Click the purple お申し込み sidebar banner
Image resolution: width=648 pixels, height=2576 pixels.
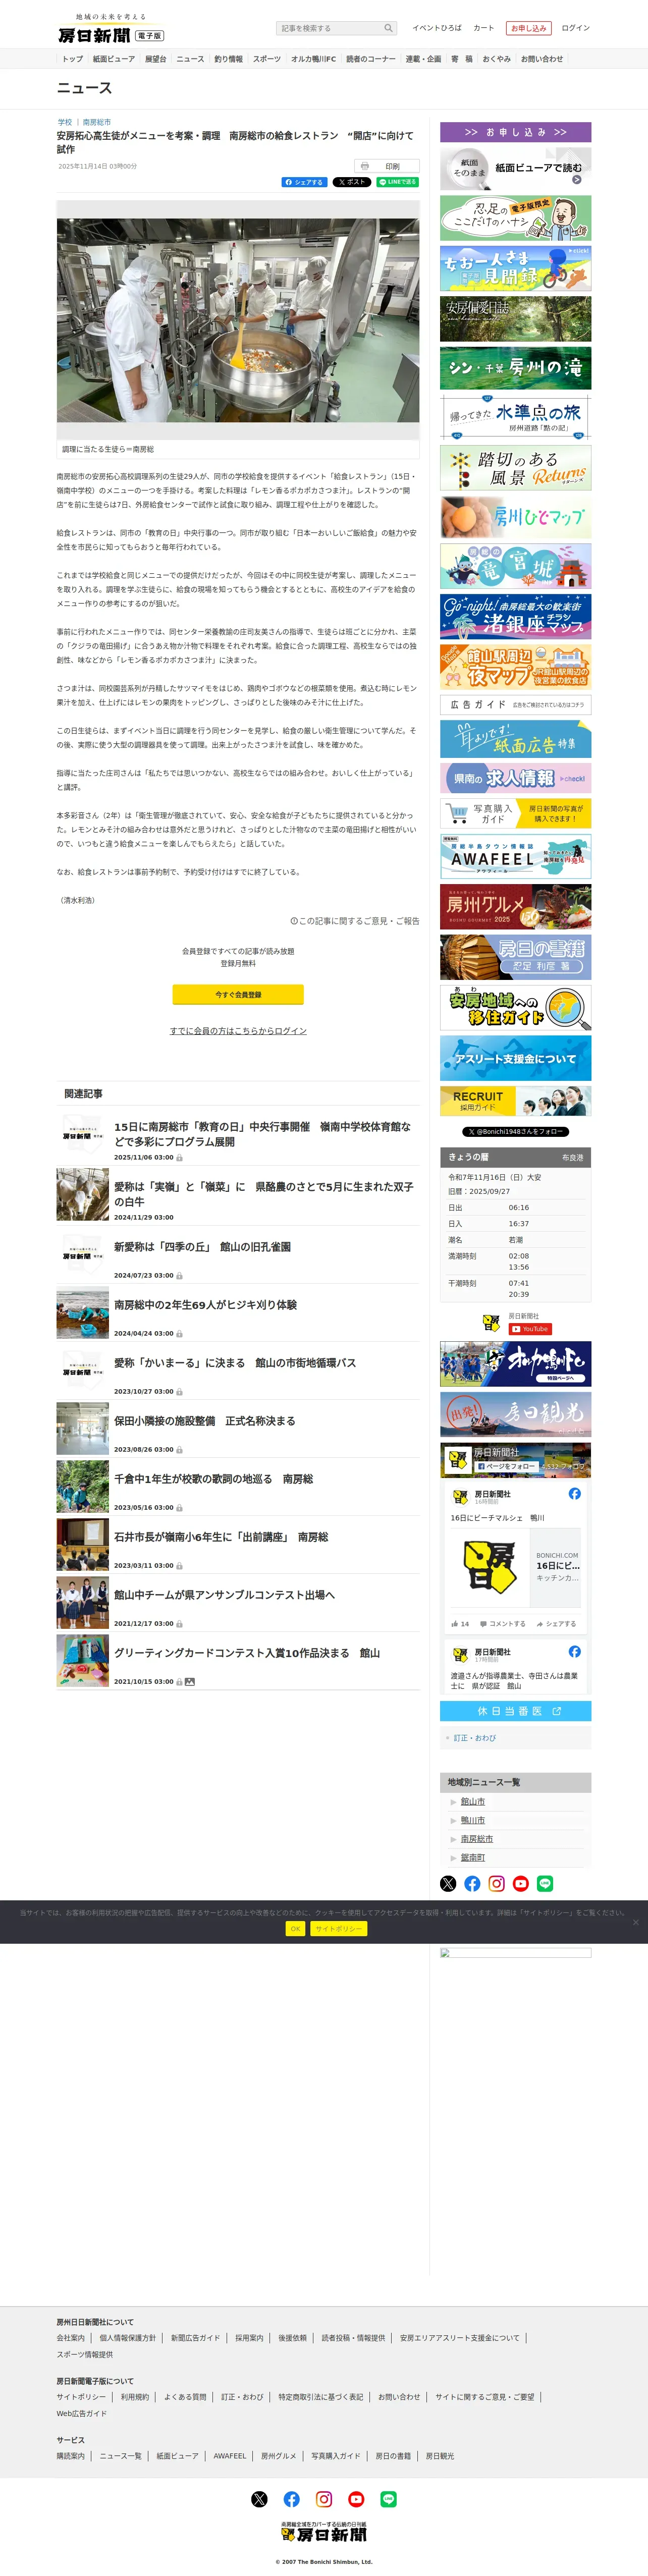pyautogui.click(x=516, y=132)
